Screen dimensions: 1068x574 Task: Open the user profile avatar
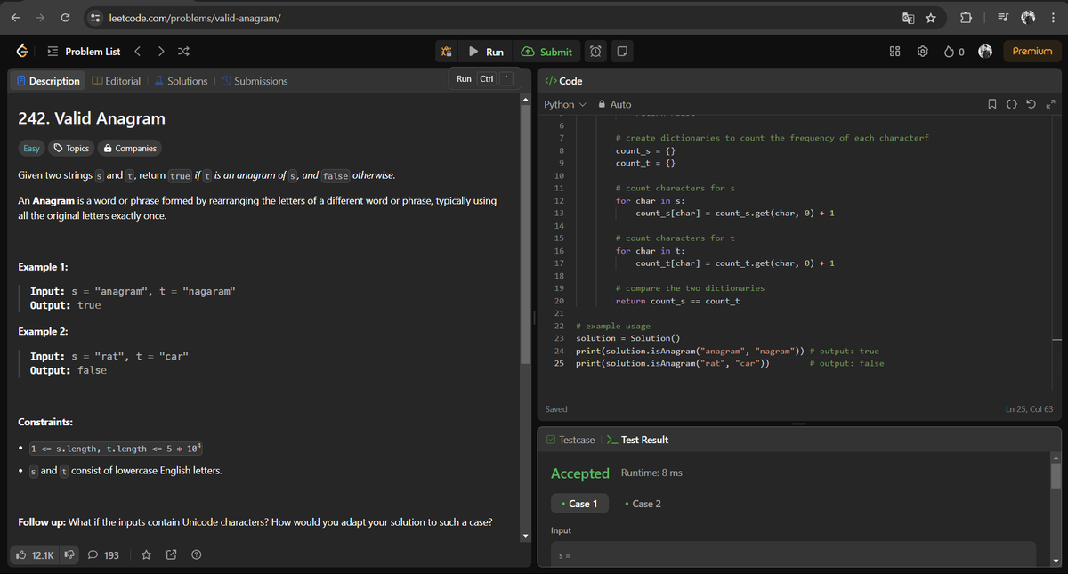click(985, 52)
